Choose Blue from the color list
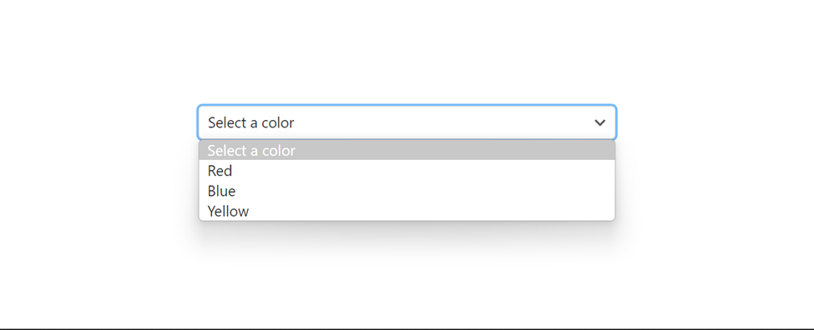 point(407,191)
